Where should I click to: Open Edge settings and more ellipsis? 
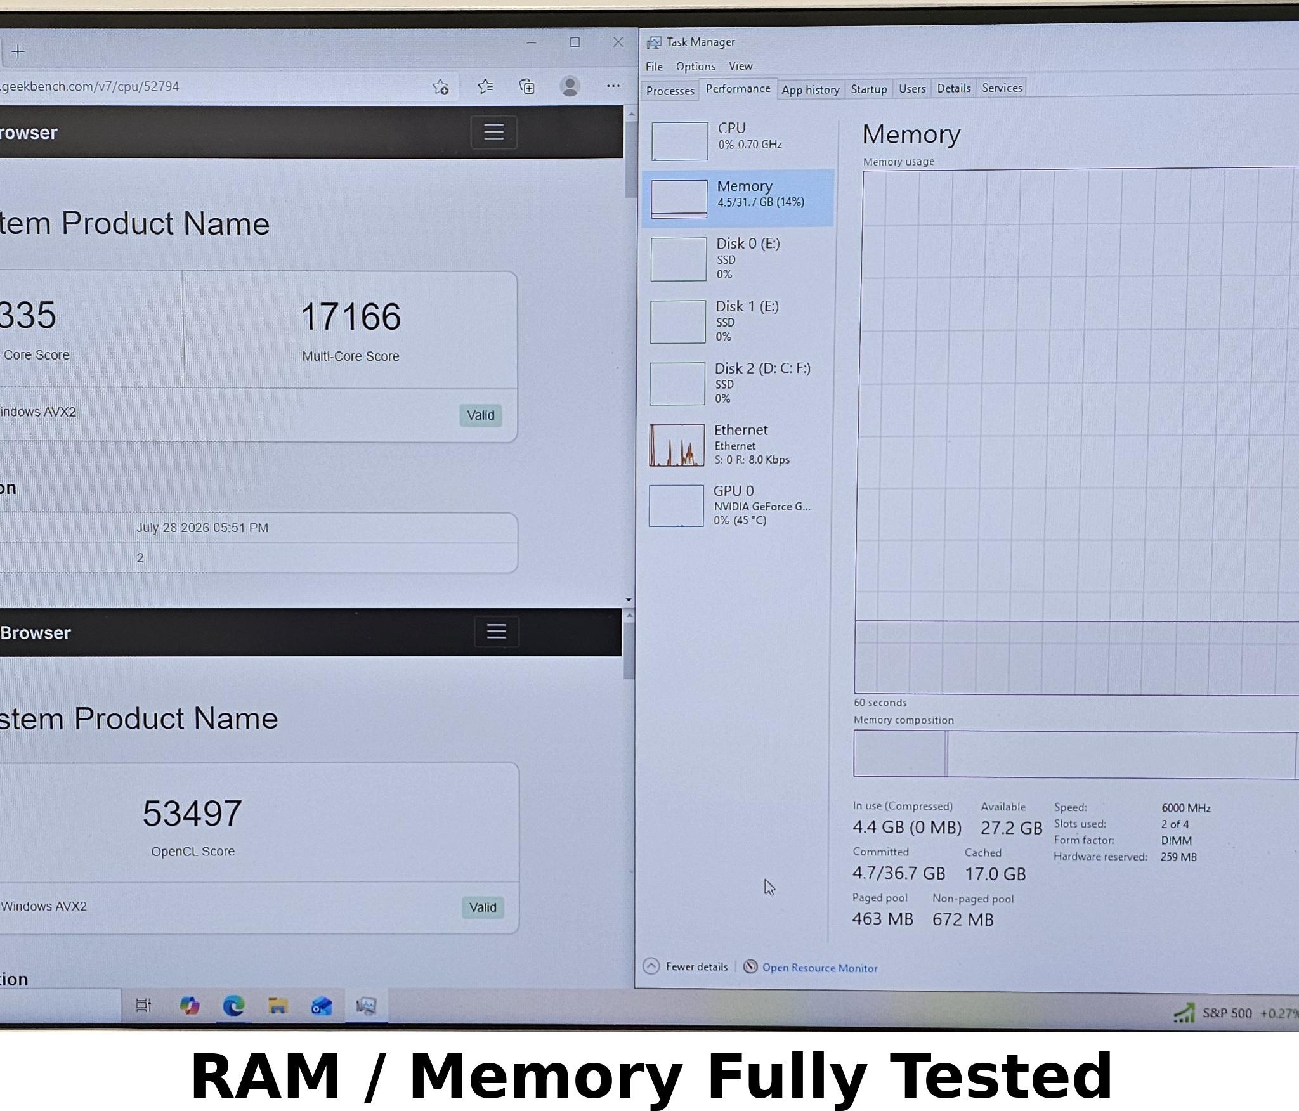click(613, 86)
